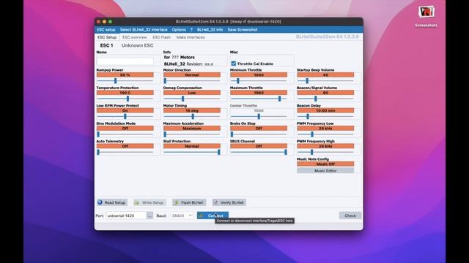The image size is (469, 263).
Task: Click the Read Setup button
Action: point(112,202)
